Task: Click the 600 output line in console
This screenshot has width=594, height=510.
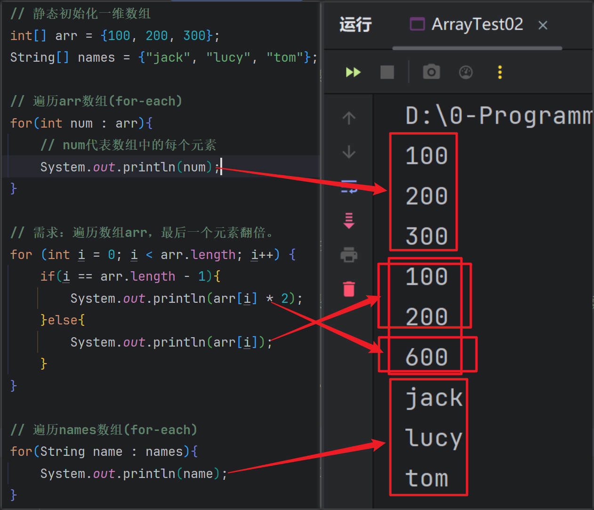Action: [x=426, y=356]
